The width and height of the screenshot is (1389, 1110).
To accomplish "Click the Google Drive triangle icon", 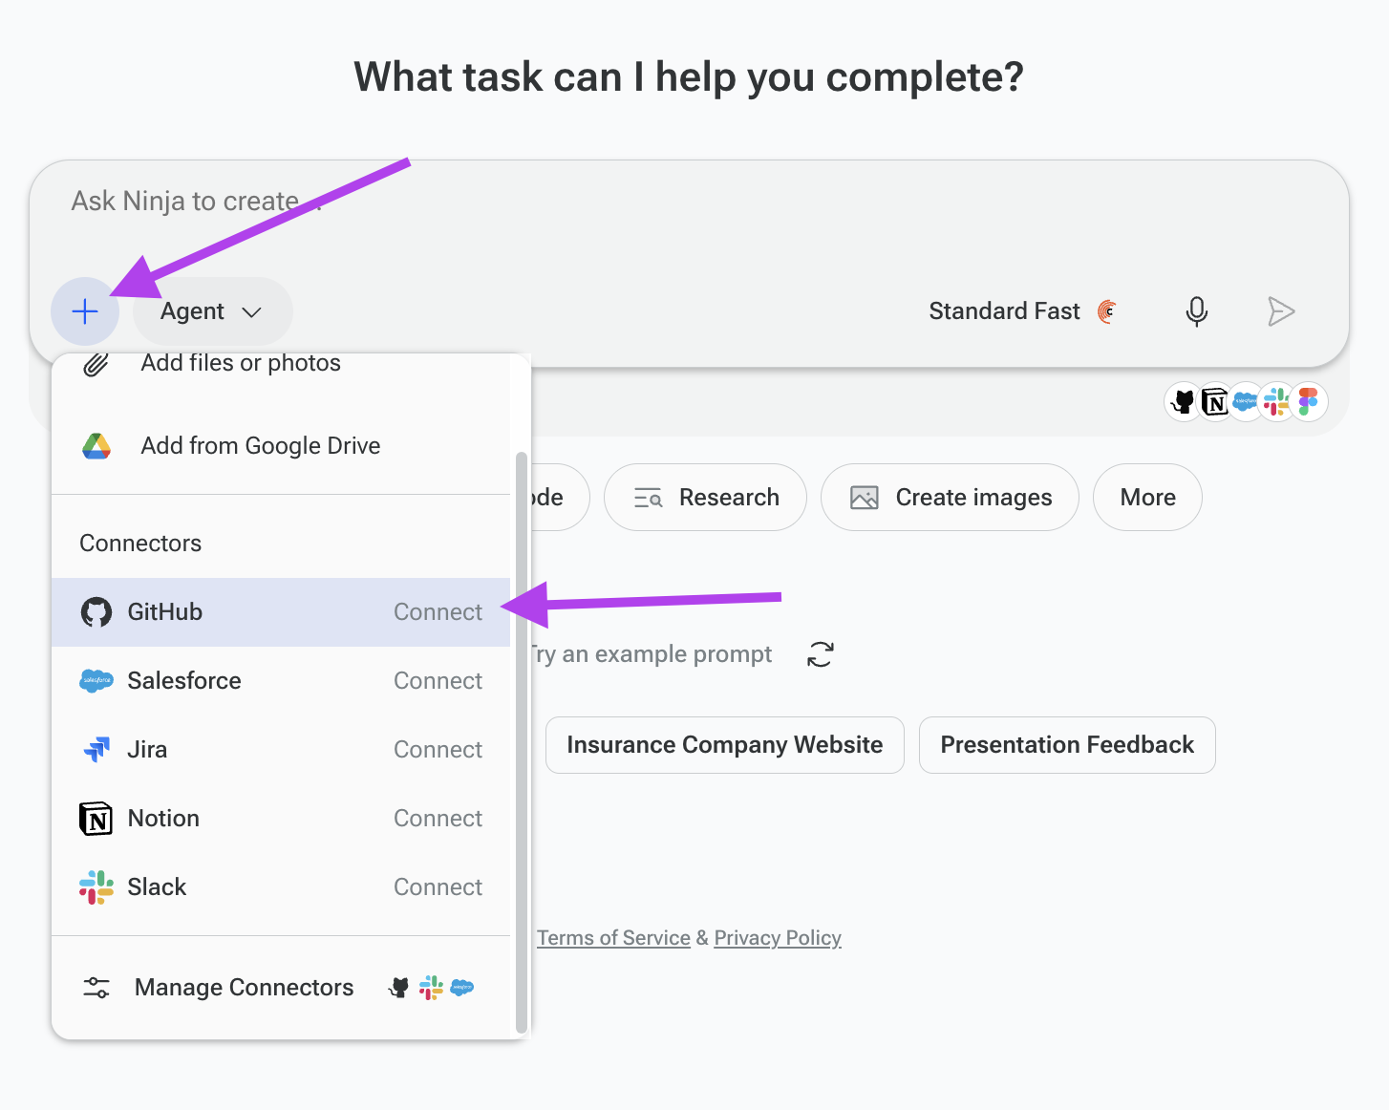I will tap(96, 446).
